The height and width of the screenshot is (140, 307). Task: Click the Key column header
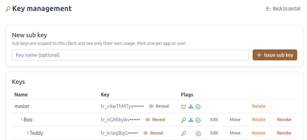click(105, 95)
